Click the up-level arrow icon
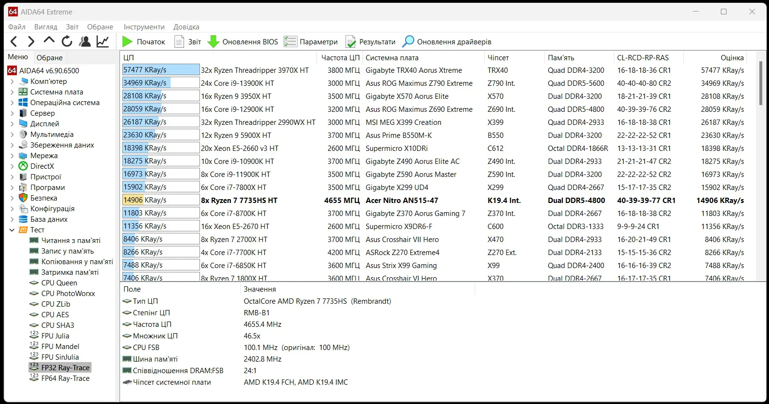The image size is (769, 404). coord(49,41)
